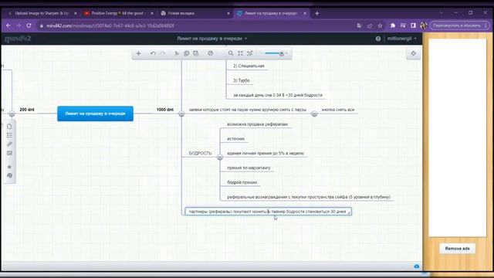
Task: Bookmark this page with the star icon
Action: (380, 25)
